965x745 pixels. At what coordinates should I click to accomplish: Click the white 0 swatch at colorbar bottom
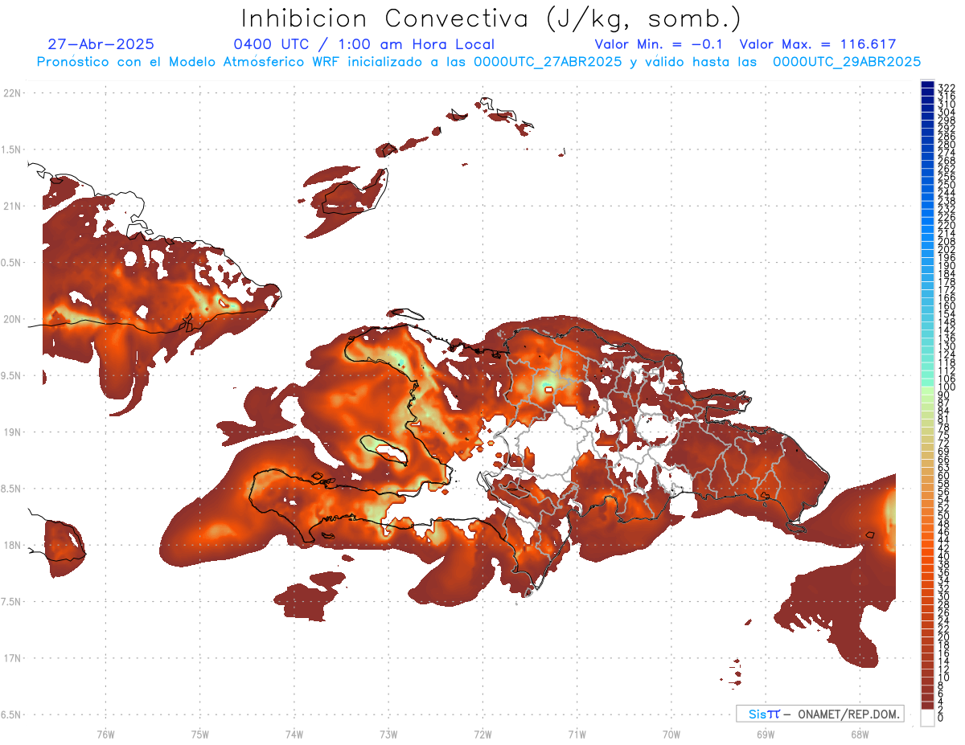(x=927, y=717)
